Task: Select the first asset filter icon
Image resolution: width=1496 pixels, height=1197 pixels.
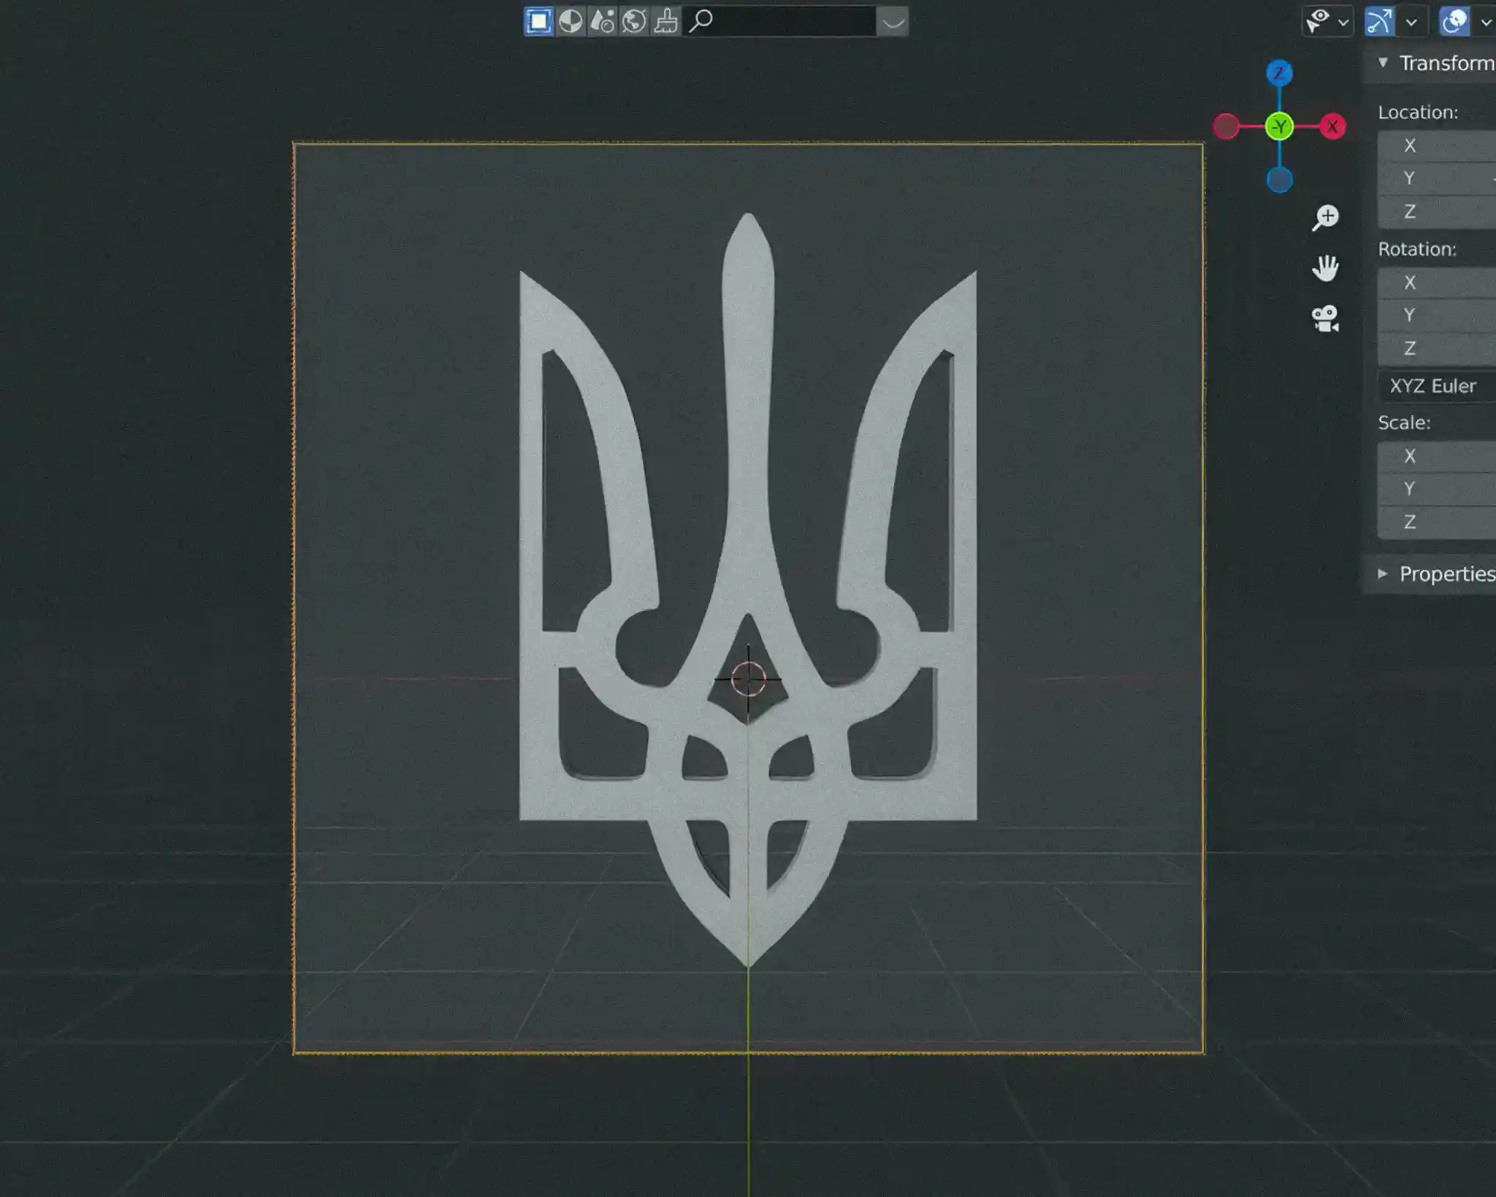Action: pos(538,21)
